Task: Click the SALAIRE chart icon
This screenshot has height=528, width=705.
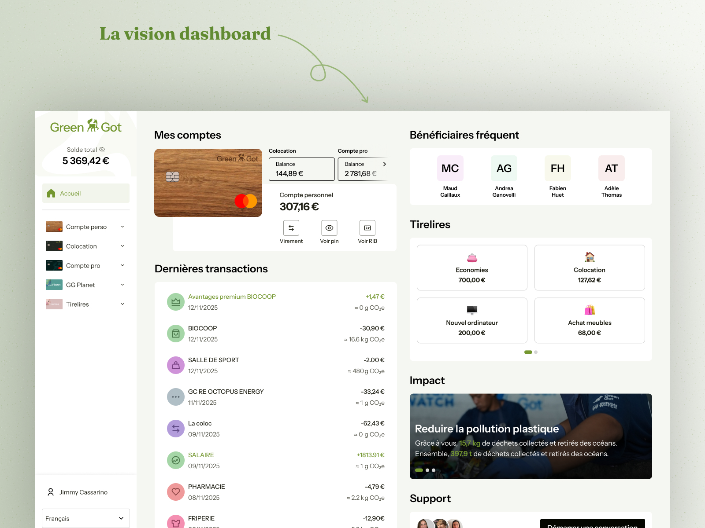Action: (176, 460)
